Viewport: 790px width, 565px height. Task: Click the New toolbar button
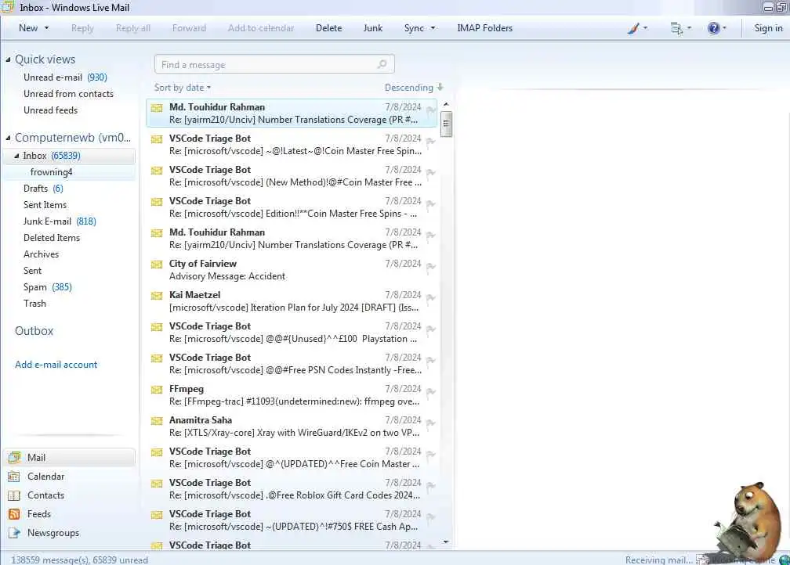(28, 28)
